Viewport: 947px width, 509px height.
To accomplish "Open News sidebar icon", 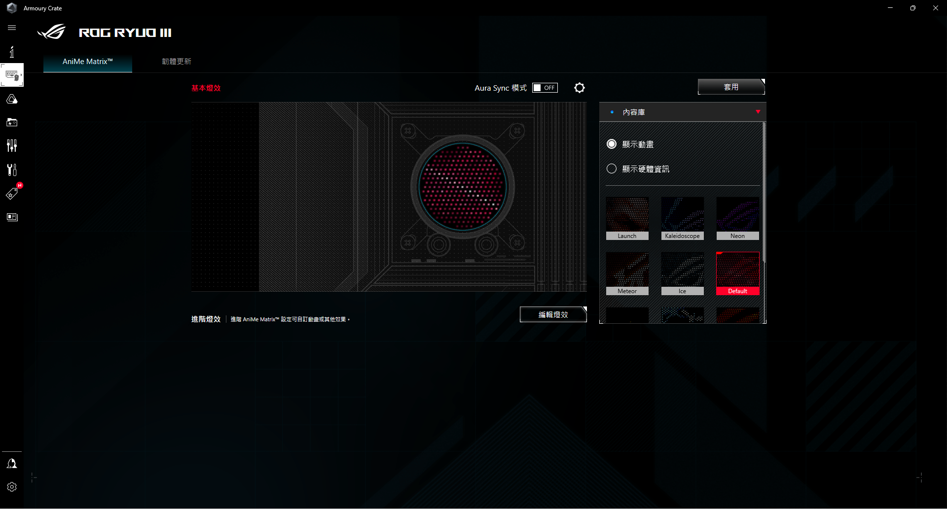I will point(12,217).
